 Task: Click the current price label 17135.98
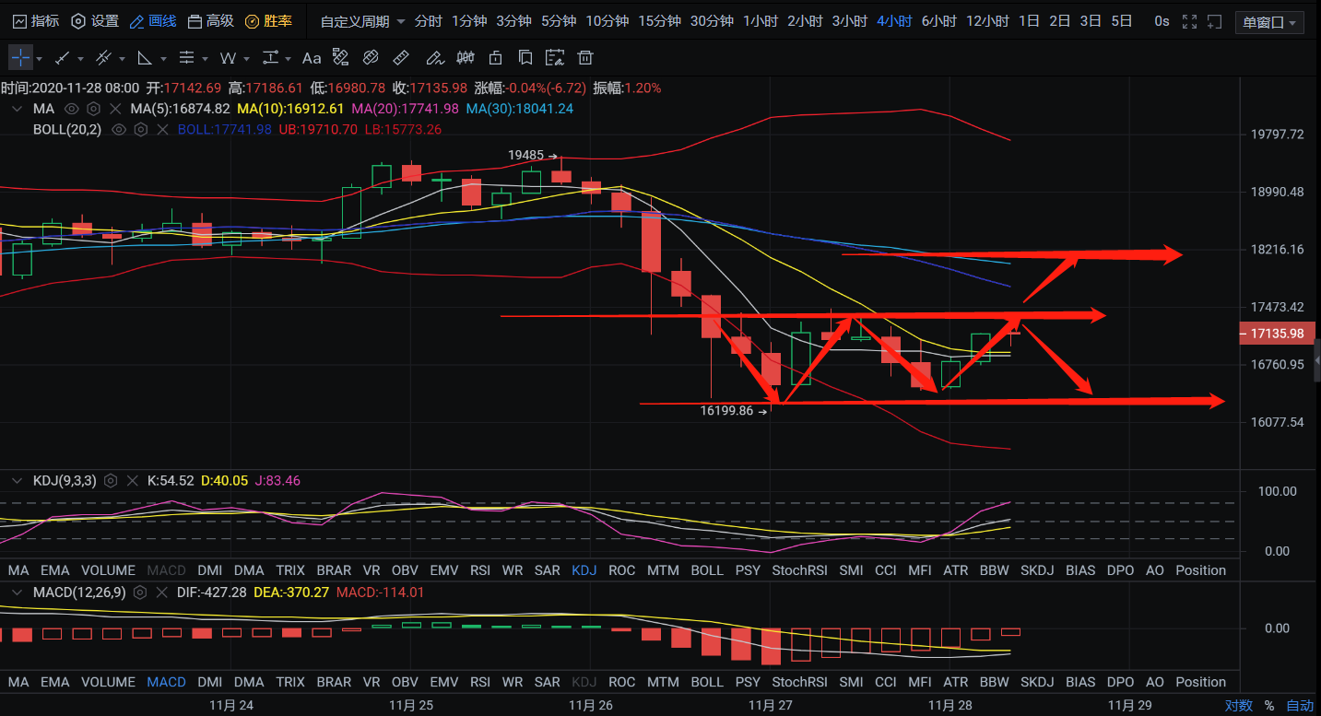pos(1277,334)
